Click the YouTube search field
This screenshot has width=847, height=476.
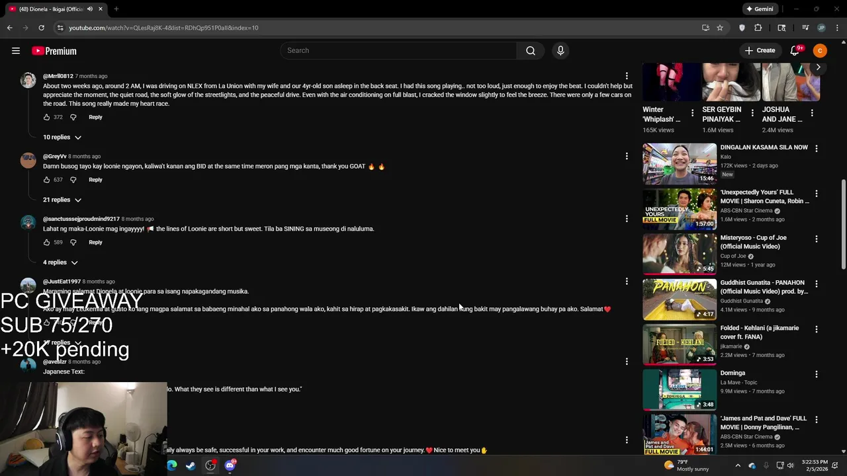pyautogui.click(x=398, y=51)
